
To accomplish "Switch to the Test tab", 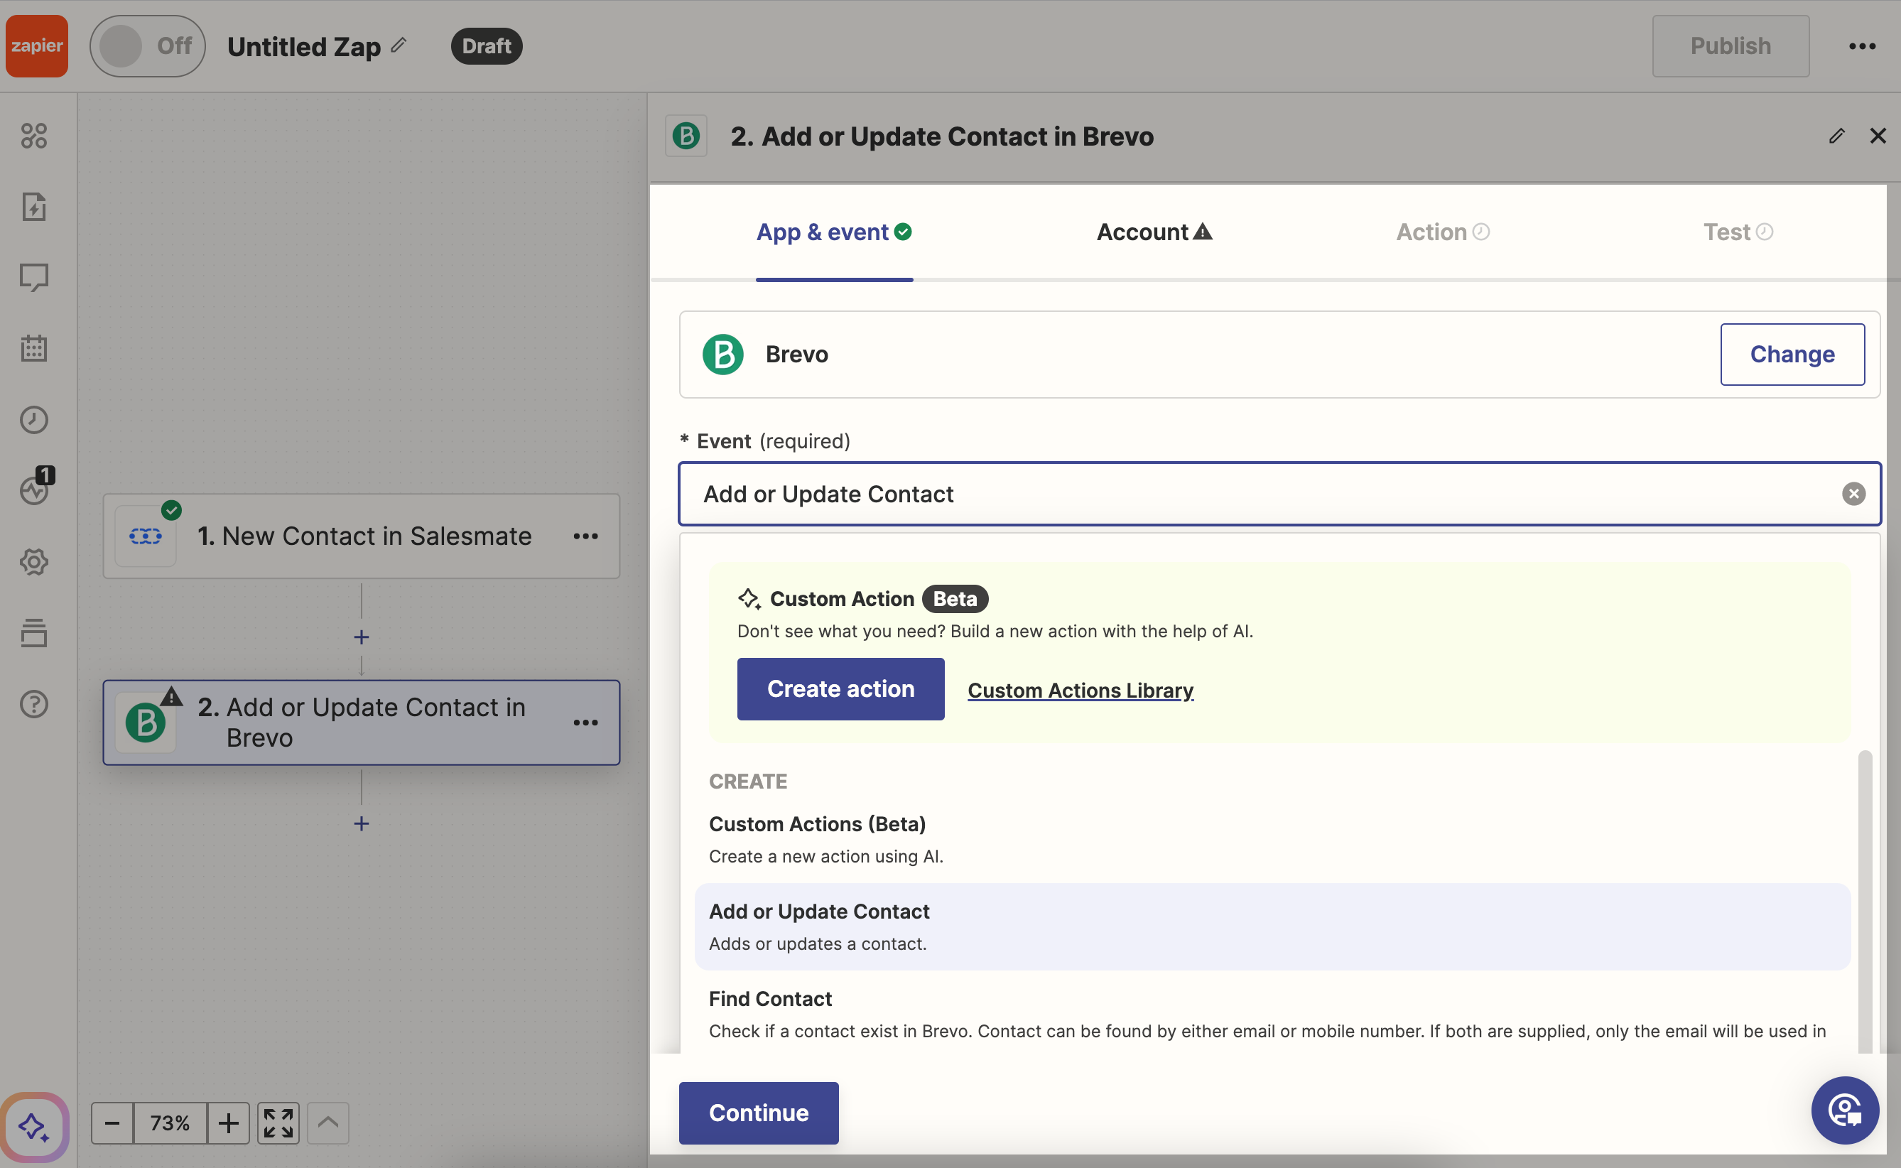I will (1738, 232).
